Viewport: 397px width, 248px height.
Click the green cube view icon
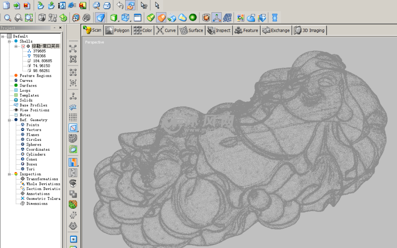click(x=113, y=18)
